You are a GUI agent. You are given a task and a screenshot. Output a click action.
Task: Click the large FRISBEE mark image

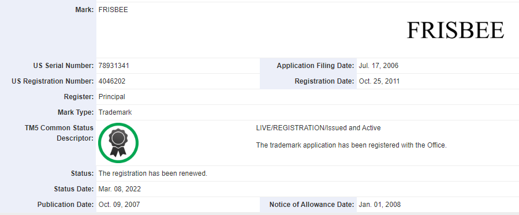coord(455,30)
